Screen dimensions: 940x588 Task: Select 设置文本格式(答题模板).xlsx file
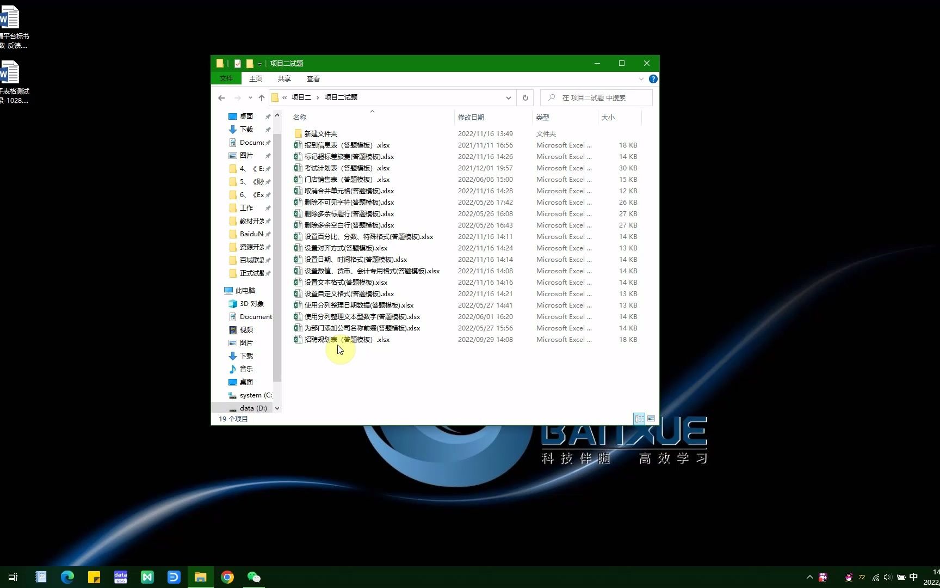point(346,283)
